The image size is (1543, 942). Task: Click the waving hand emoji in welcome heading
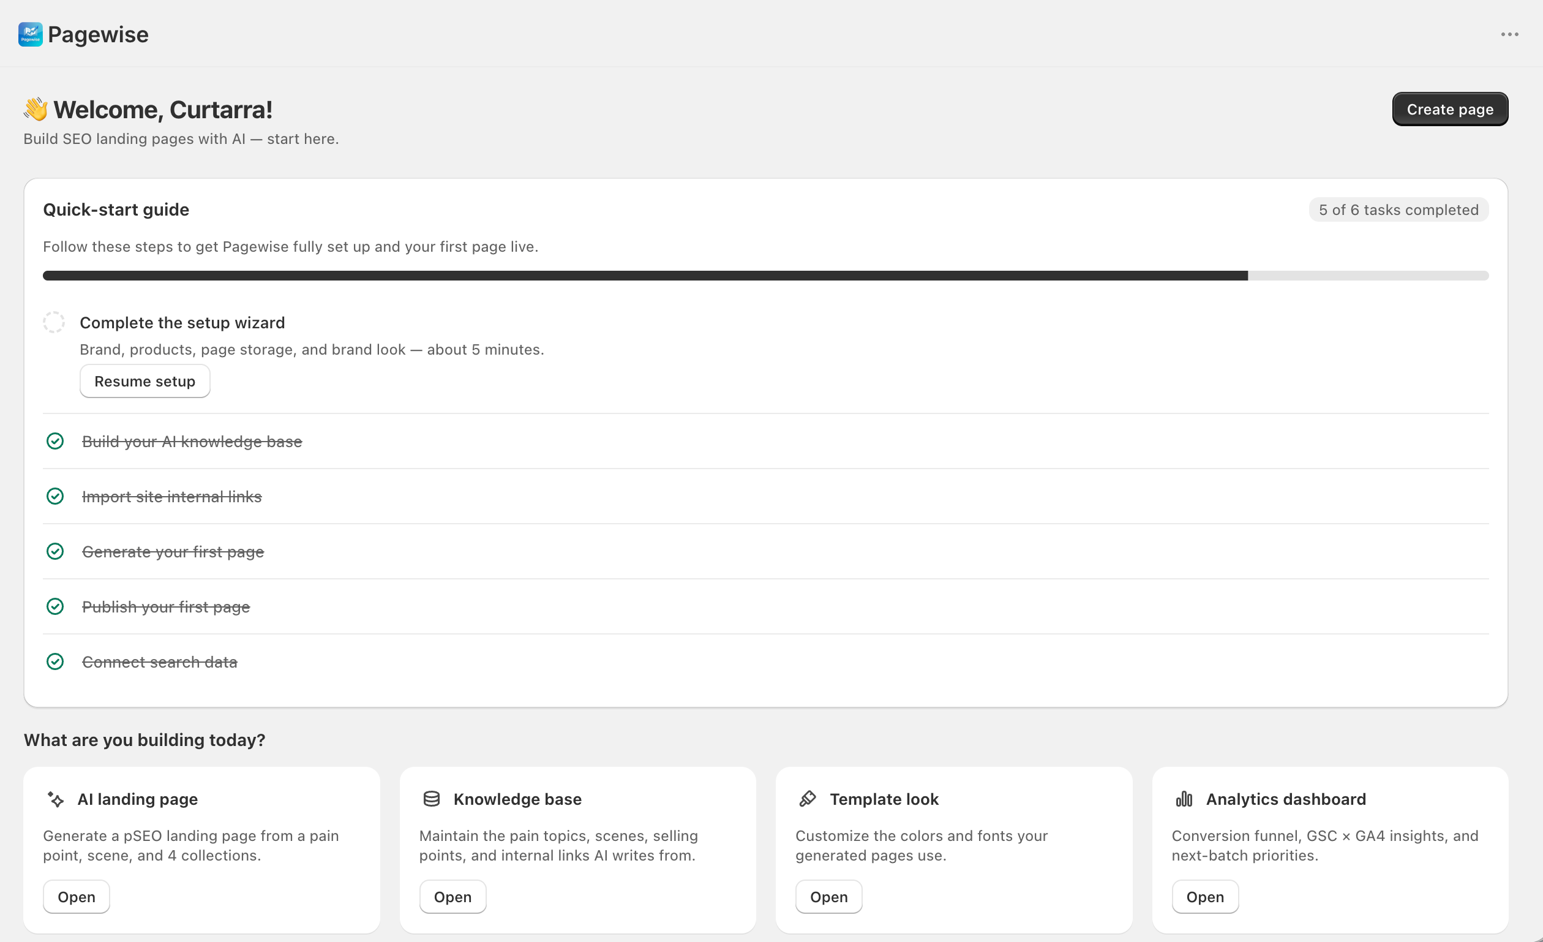click(36, 109)
